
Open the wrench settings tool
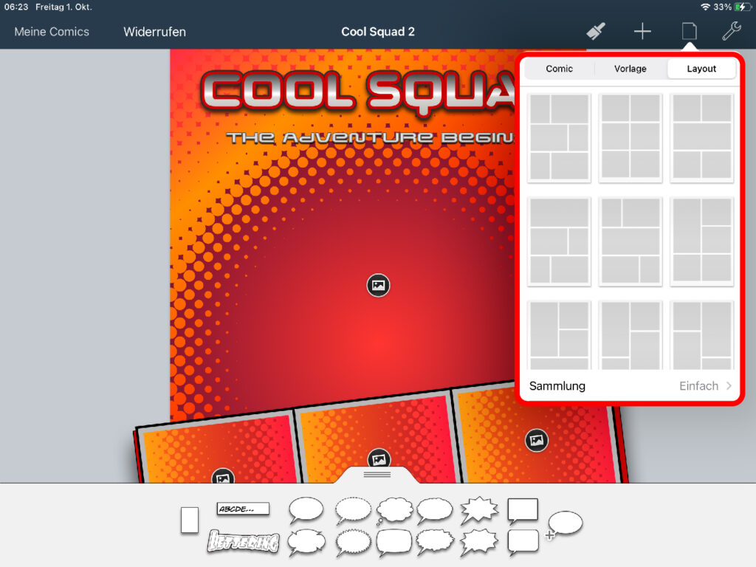tap(731, 31)
